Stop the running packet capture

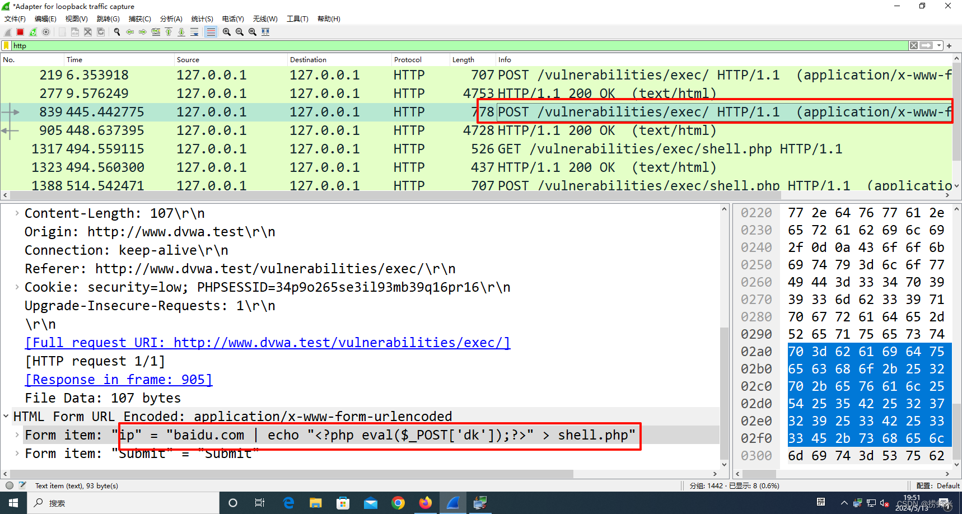coord(20,32)
